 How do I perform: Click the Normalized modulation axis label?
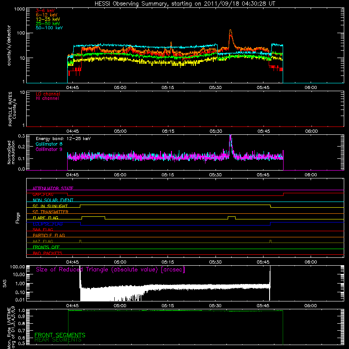pyautogui.click(x=11, y=152)
